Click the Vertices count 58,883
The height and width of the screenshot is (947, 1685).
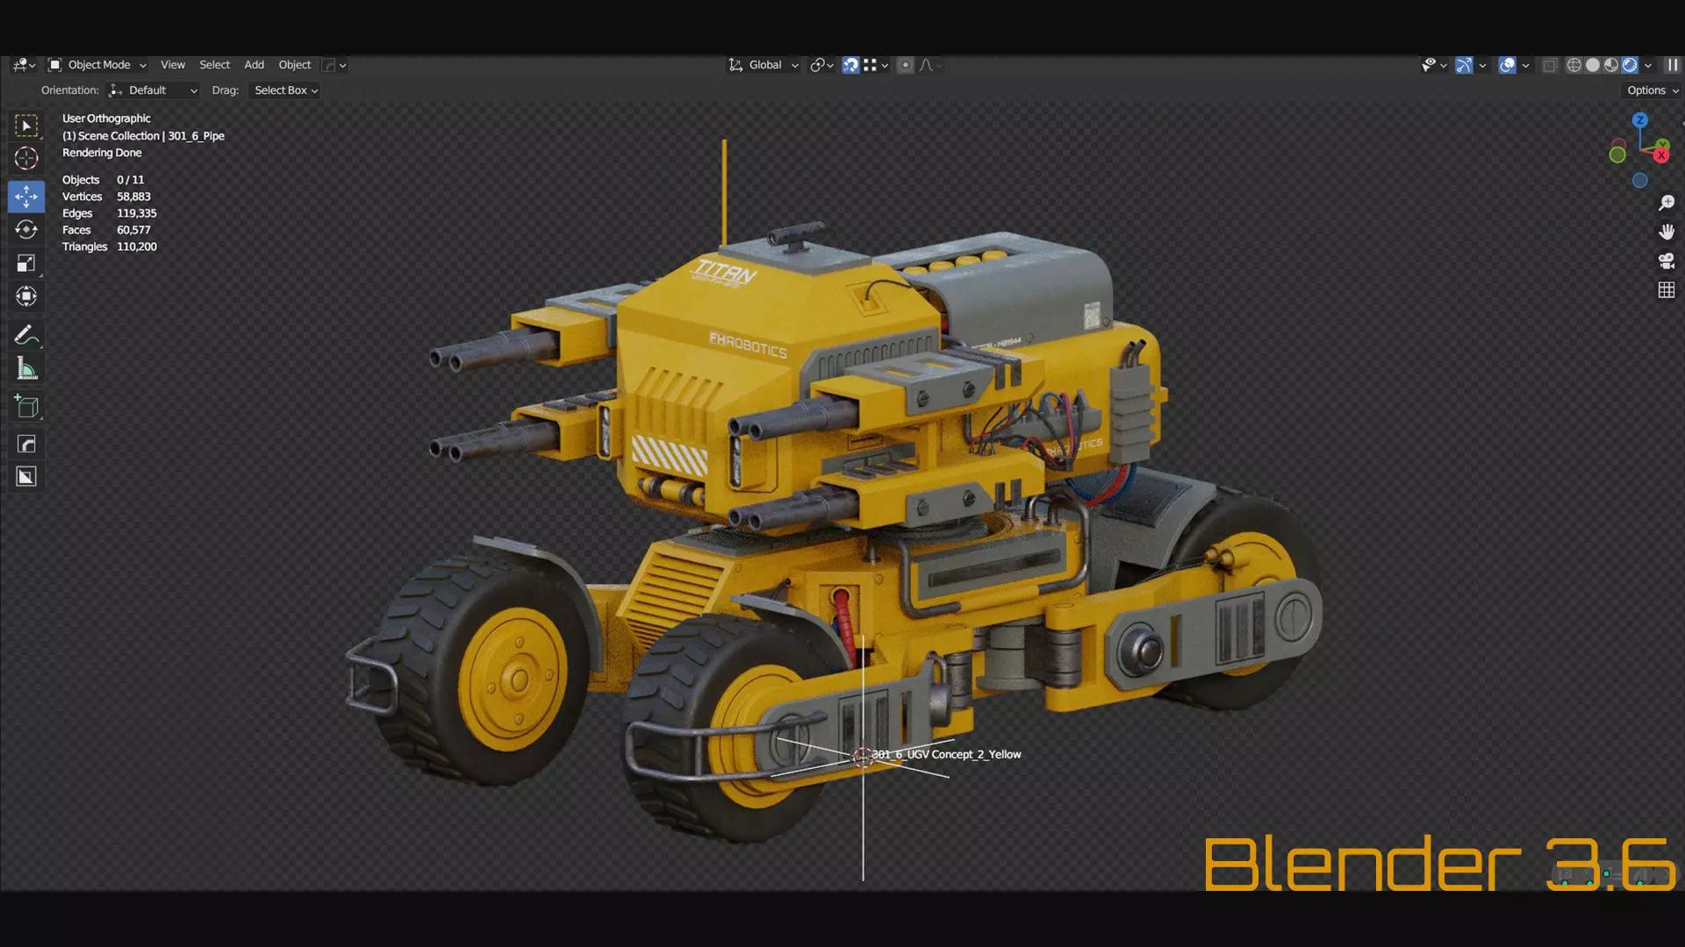tap(133, 196)
